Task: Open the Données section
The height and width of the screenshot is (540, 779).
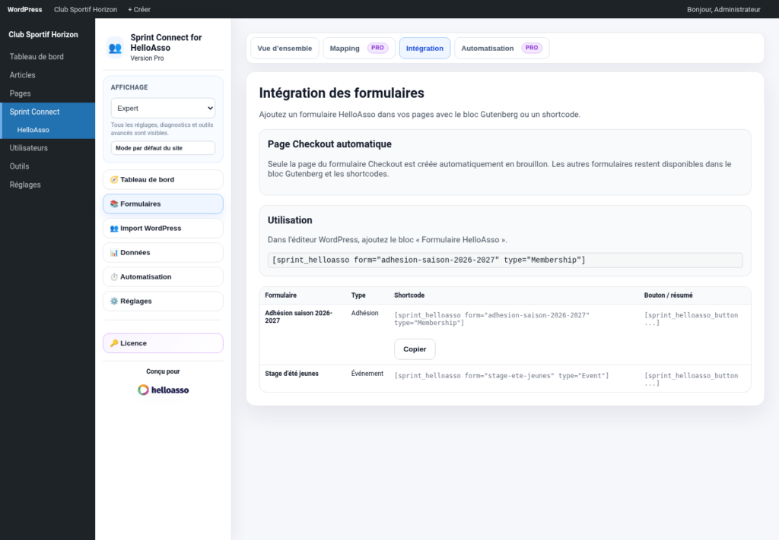Action: (x=163, y=252)
